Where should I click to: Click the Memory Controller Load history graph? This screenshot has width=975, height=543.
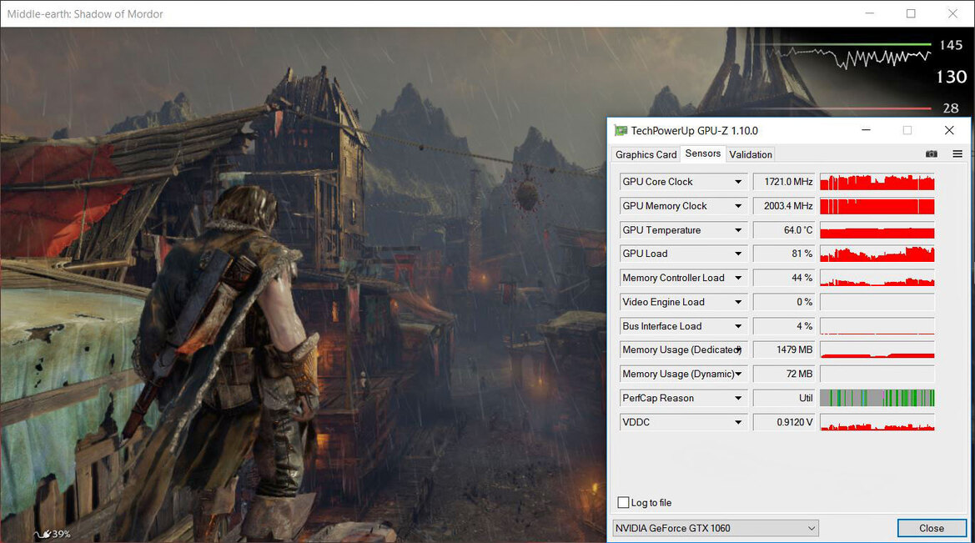(x=877, y=278)
